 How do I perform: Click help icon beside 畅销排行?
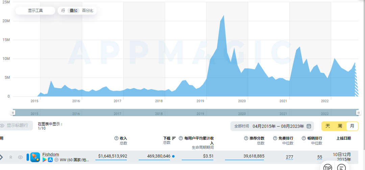(304, 138)
